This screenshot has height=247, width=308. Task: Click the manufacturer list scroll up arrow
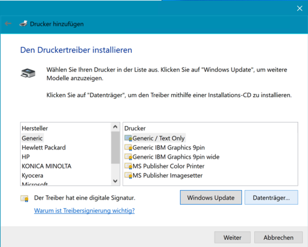[115, 127]
